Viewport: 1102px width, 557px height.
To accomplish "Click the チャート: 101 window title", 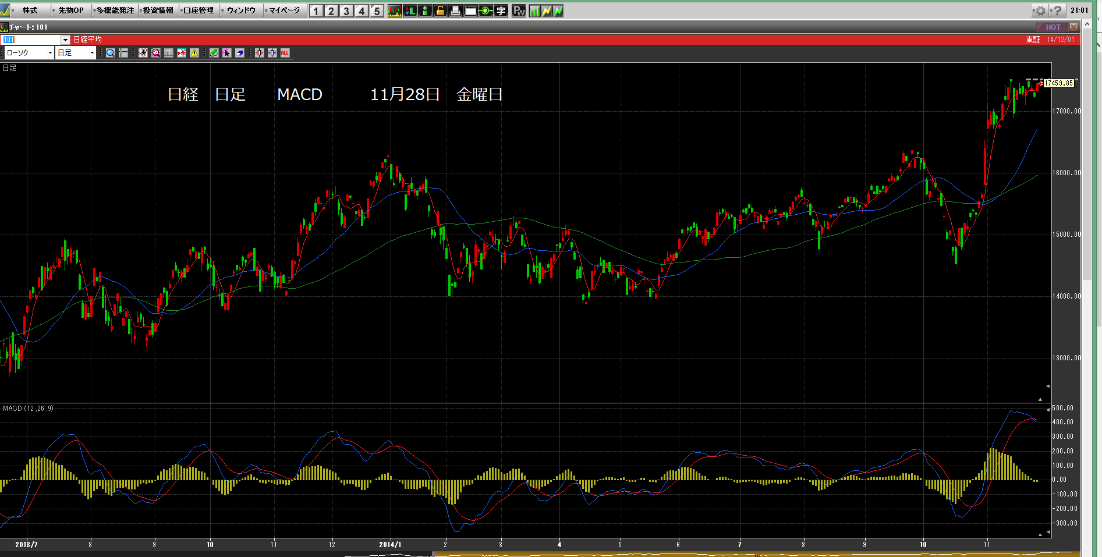I will tap(28, 27).
